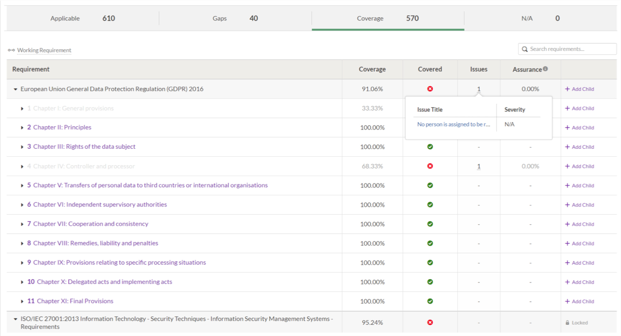Click the Assurance info icon
621x336 pixels.
[x=545, y=69]
